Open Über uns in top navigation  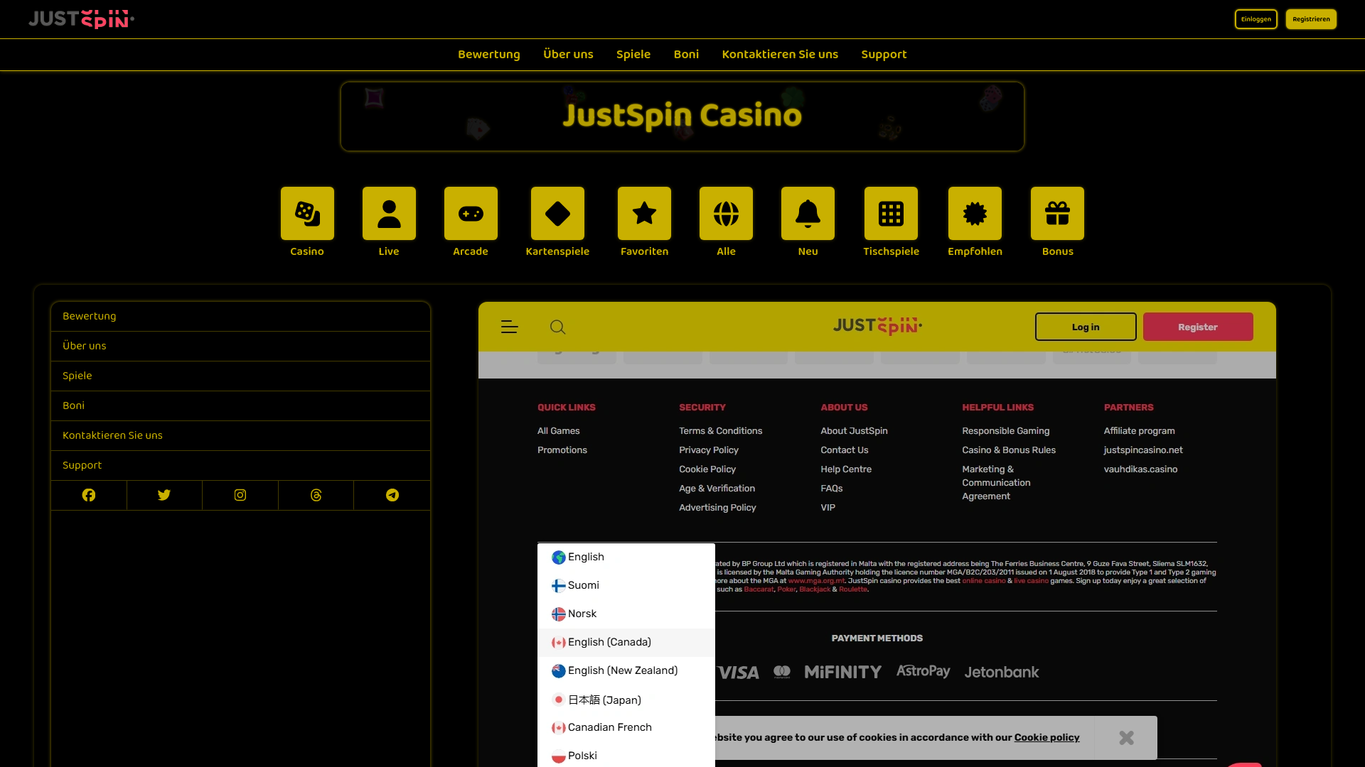(x=568, y=55)
